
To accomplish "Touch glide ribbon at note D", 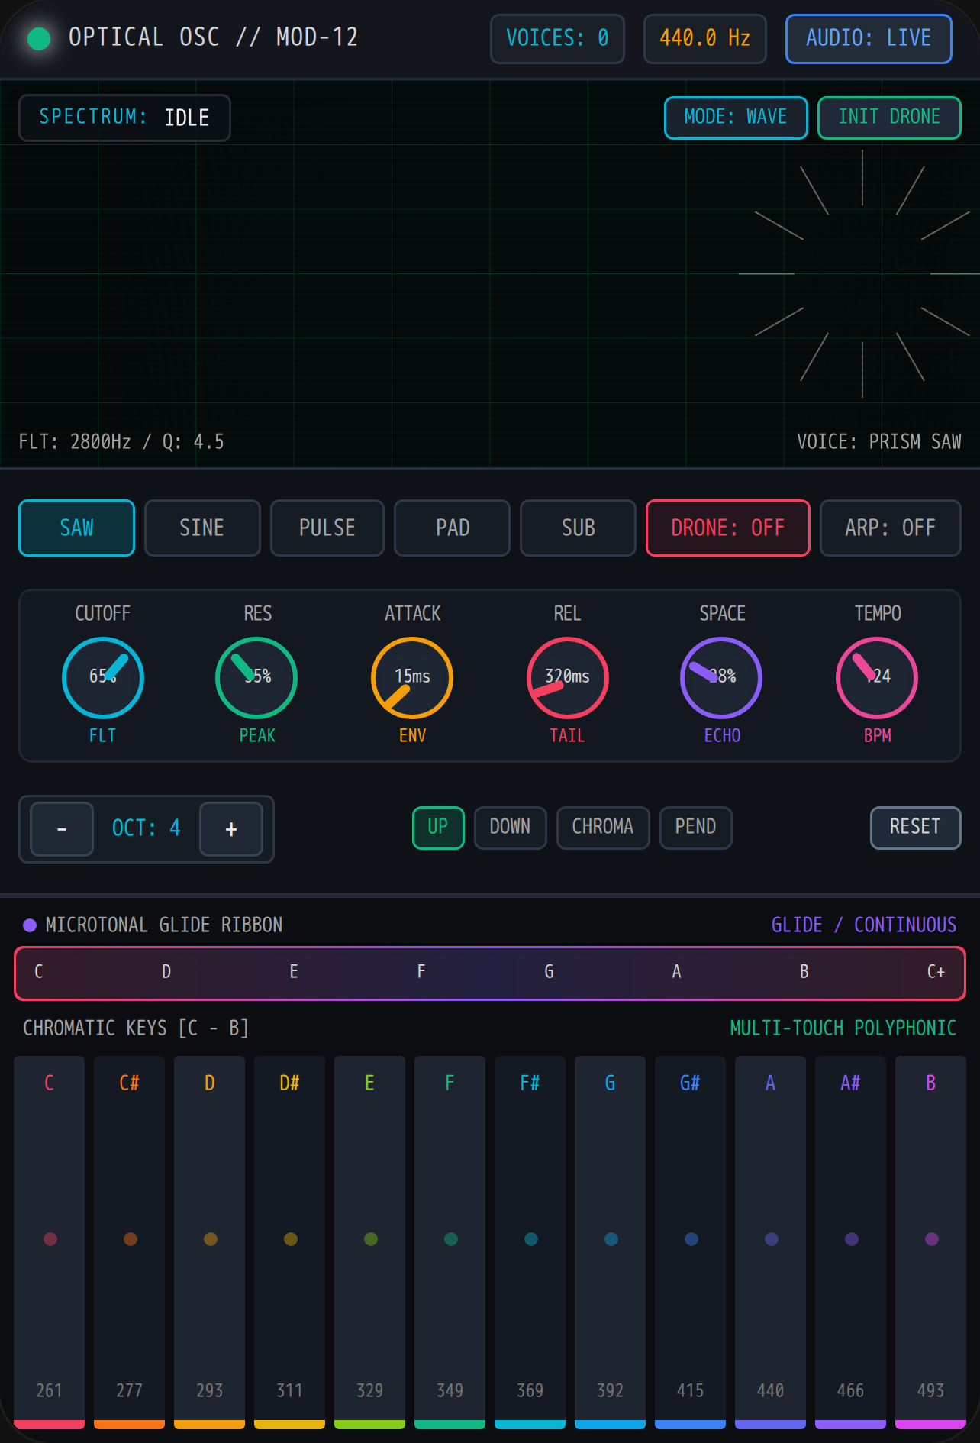I will pos(166,972).
